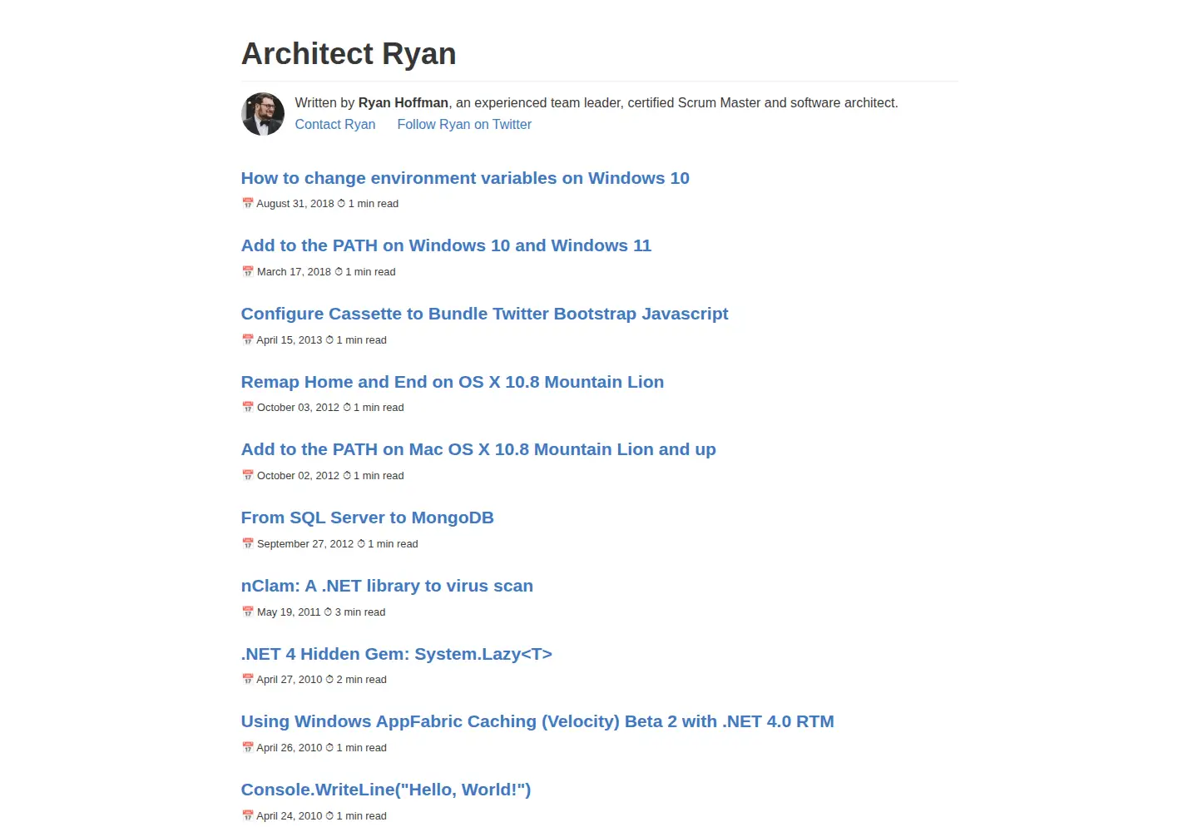Click the 'August 31, 2018' date text
This screenshot has height=832, width=1198.
[x=295, y=204]
